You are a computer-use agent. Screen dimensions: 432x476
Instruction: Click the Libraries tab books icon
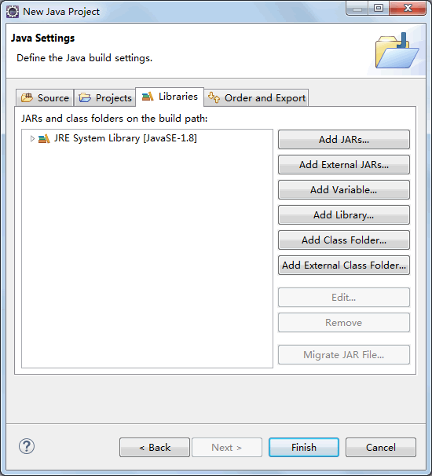[x=148, y=97]
